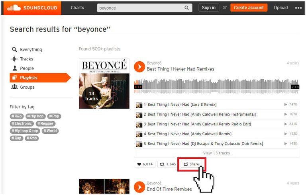Click the 132K play count
The width and height of the screenshot is (306, 195).
[x=291, y=134]
